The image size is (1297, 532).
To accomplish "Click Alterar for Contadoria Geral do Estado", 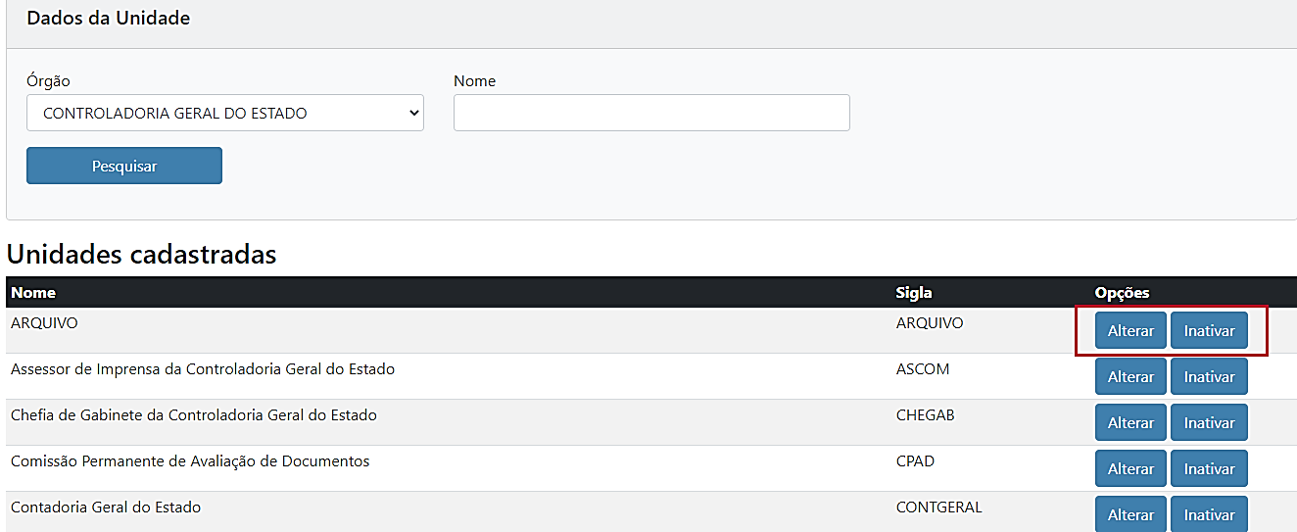I will coord(1130,514).
